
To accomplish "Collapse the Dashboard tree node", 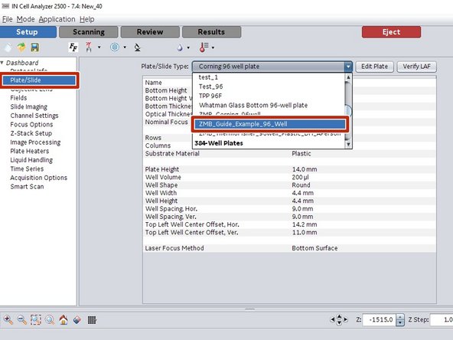I will tap(2, 63).
